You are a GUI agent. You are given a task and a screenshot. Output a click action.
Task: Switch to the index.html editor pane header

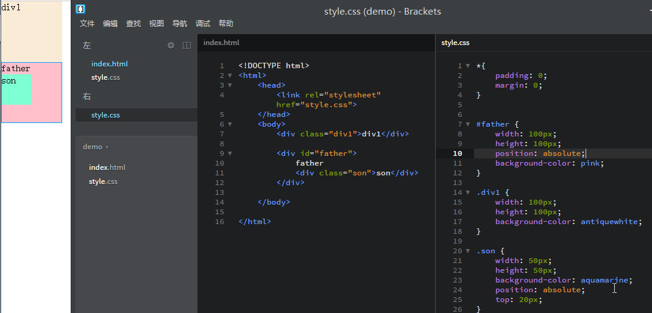point(221,43)
